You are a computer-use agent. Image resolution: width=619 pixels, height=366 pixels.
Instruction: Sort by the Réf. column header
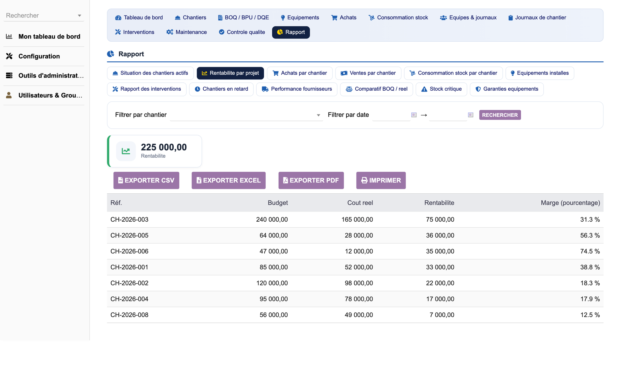(x=116, y=203)
